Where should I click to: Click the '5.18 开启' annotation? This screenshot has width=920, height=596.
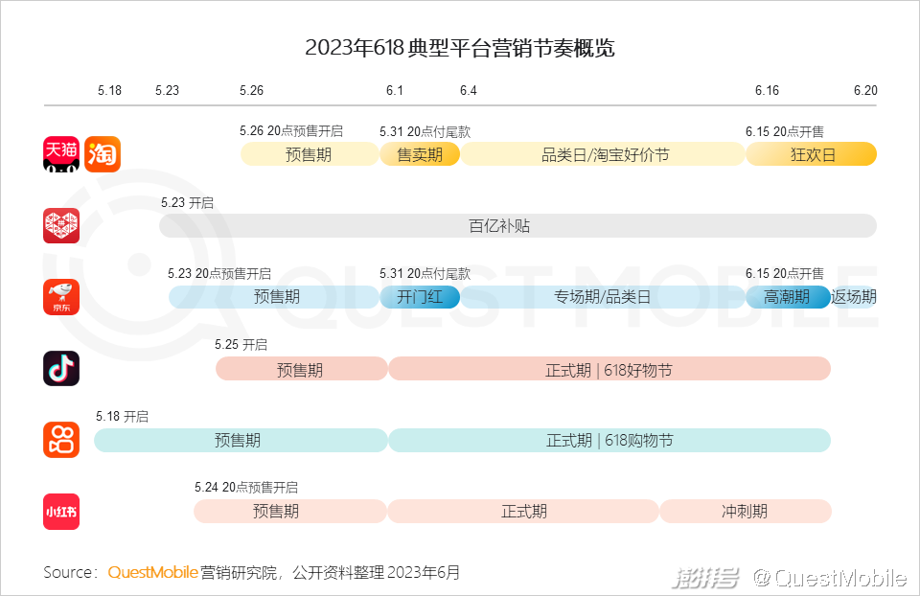(122, 417)
